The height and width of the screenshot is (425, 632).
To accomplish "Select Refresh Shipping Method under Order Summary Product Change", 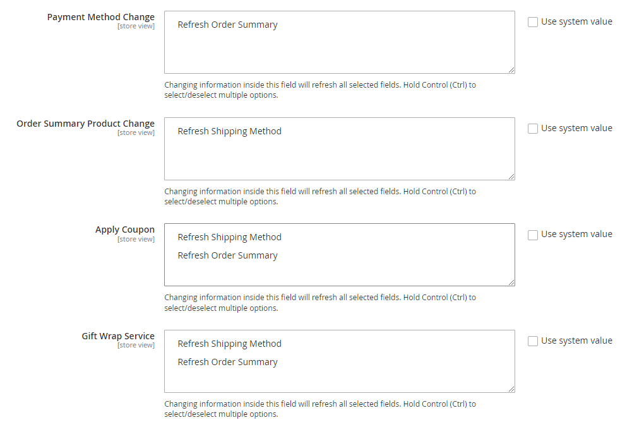I will [x=229, y=132].
